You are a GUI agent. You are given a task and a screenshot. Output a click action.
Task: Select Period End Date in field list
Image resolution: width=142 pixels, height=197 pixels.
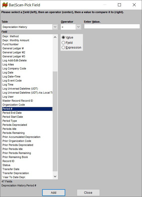tap(27, 113)
